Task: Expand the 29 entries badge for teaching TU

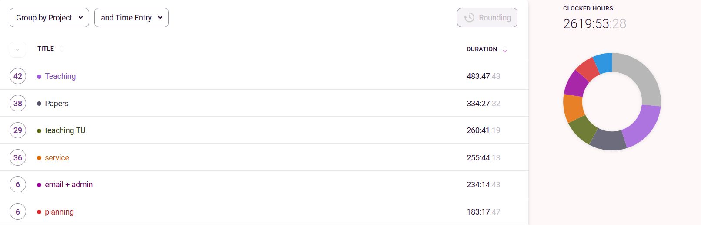Action: [18, 130]
